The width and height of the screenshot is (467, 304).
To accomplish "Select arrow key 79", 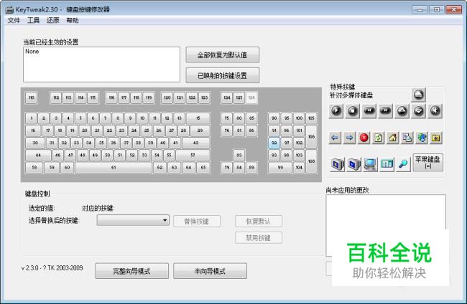I will pyautogui.click(x=227, y=167).
